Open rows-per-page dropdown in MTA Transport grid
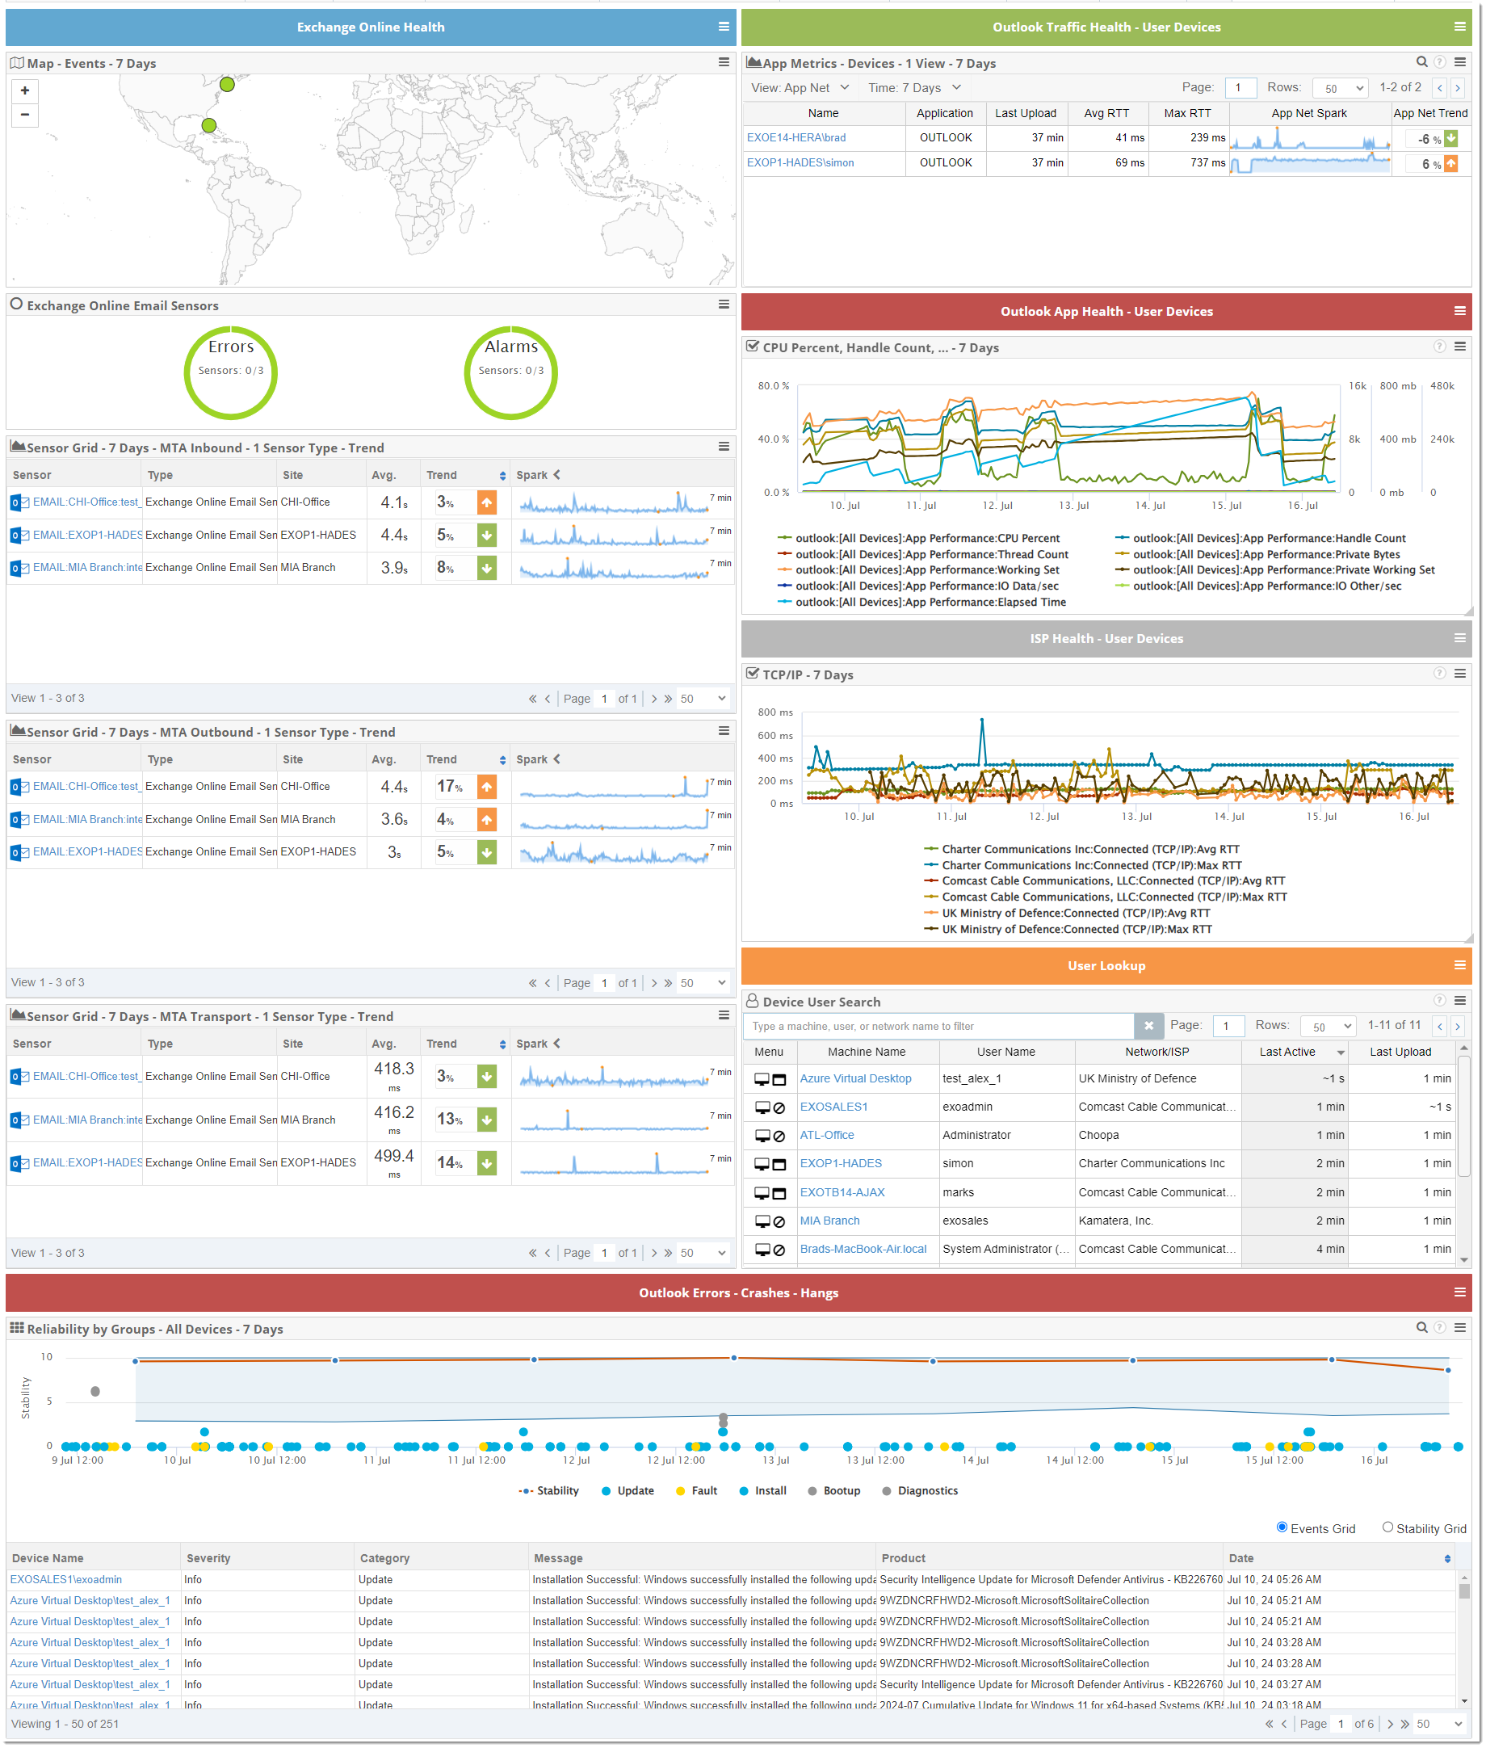The height and width of the screenshot is (1748, 1486). (x=702, y=1253)
